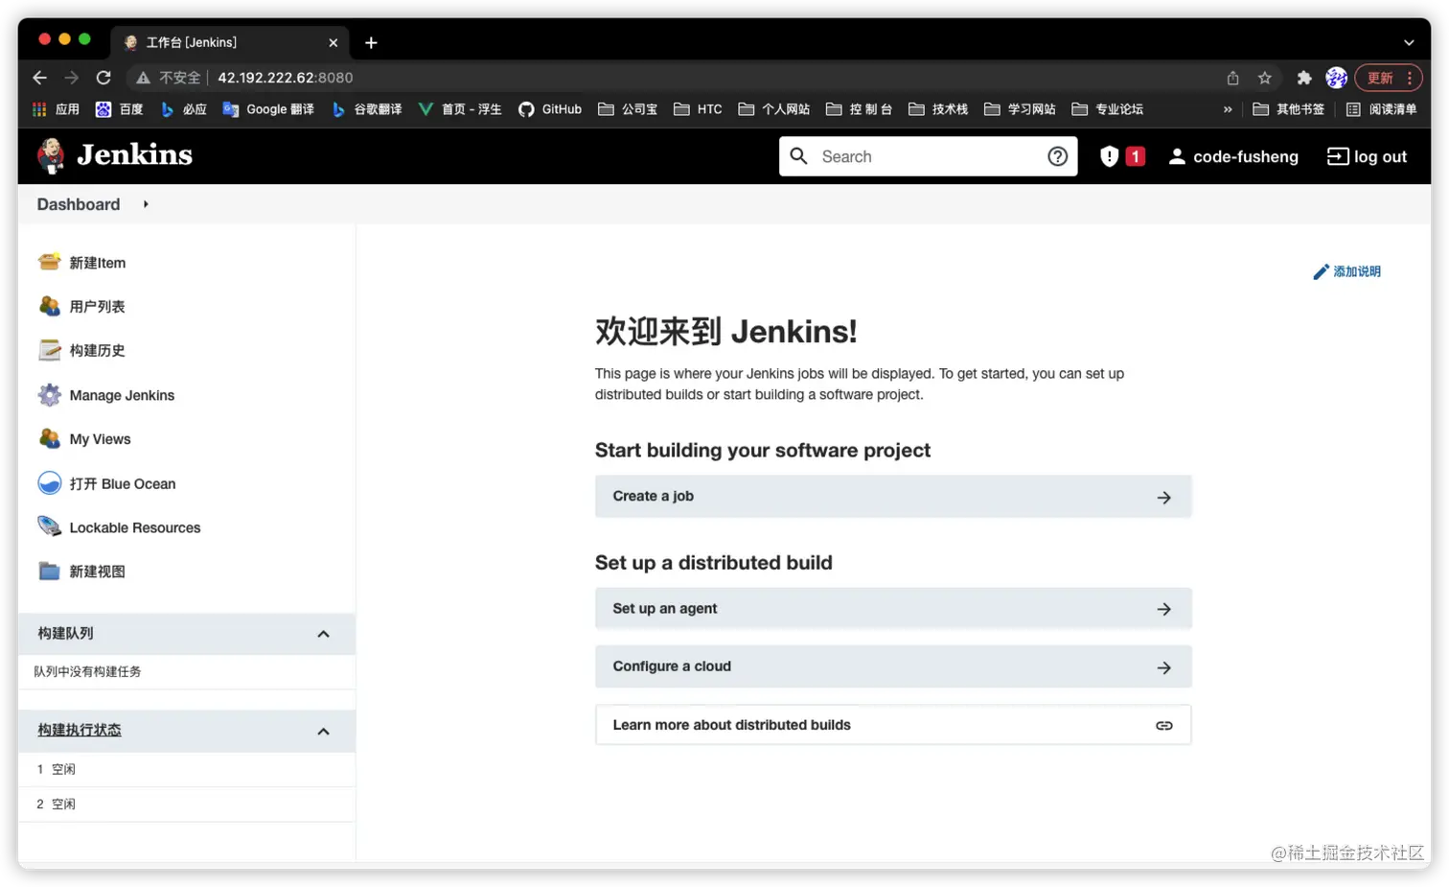Viewport: 1449px width, 887px height.
Task: Open the 技术栈 bookmark folder
Action: pyautogui.click(x=938, y=109)
